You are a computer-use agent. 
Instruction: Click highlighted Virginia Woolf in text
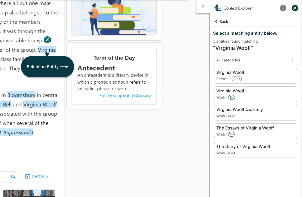click(40, 105)
